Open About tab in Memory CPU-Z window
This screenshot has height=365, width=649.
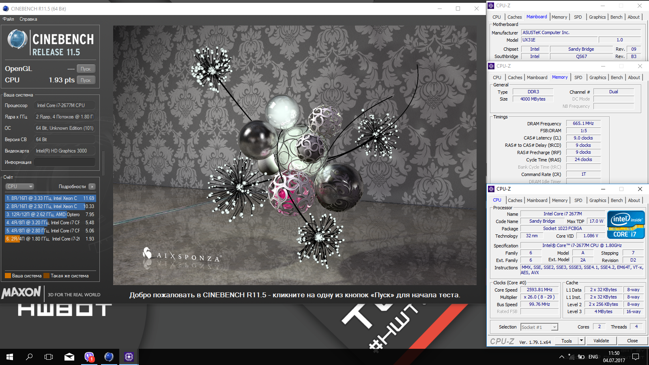coord(634,77)
